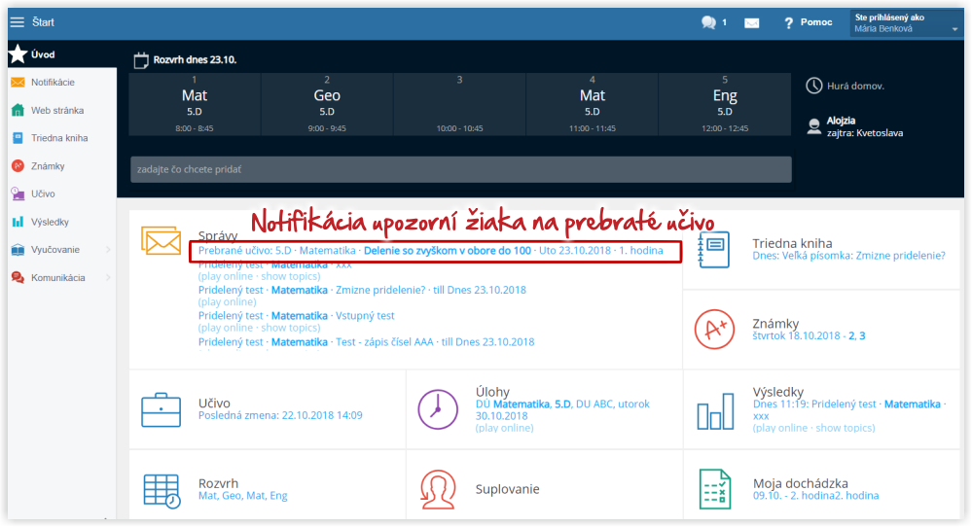The width and height of the screenshot is (972, 527).
Task: Click the Triedna kniha notebook tile icon
Action: click(713, 250)
